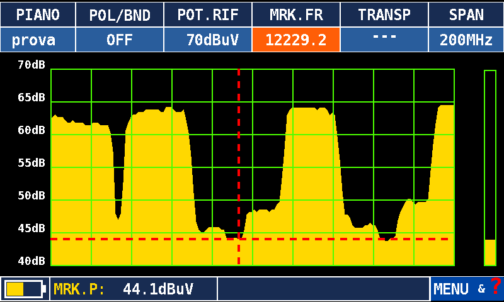The height and width of the screenshot is (302, 504).
Task: Adjust the 70dBuV reference level field
Action: (x=208, y=40)
